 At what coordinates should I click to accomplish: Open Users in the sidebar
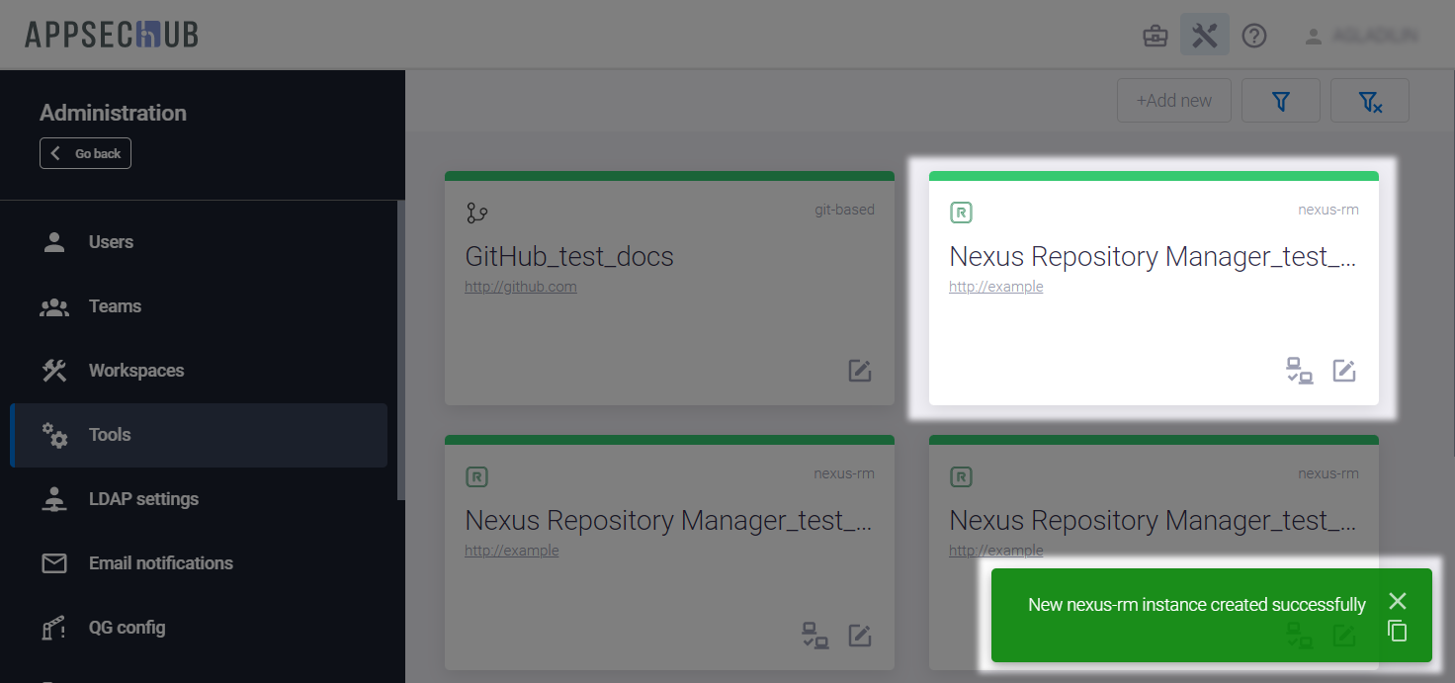111,242
